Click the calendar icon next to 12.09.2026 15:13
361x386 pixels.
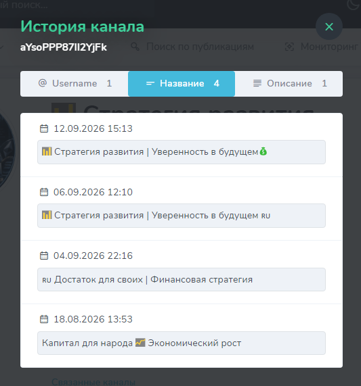pyautogui.click(x=44, y=128)
